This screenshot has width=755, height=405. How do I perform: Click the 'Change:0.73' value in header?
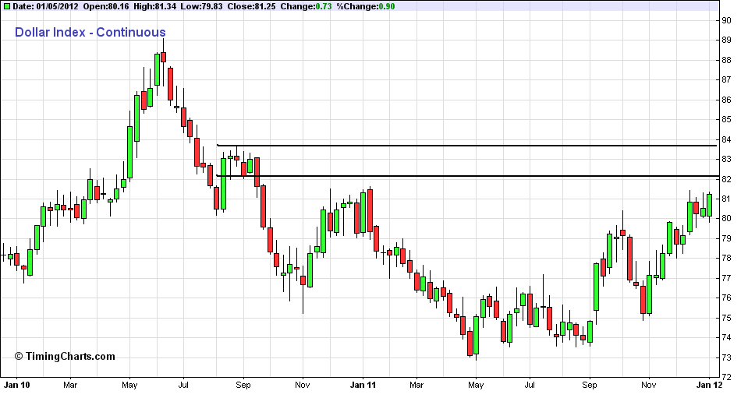306,6
